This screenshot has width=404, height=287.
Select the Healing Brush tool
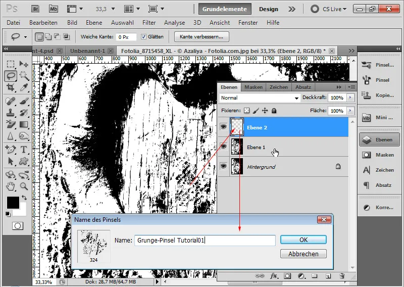(x=11, y=101)
